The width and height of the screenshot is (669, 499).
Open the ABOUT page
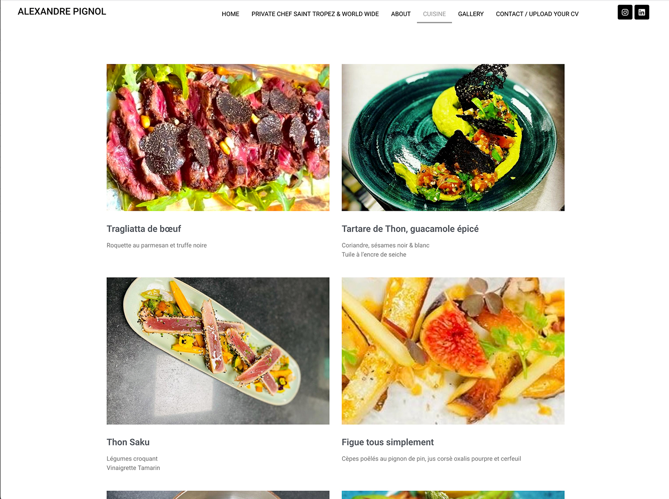(401, 14)
